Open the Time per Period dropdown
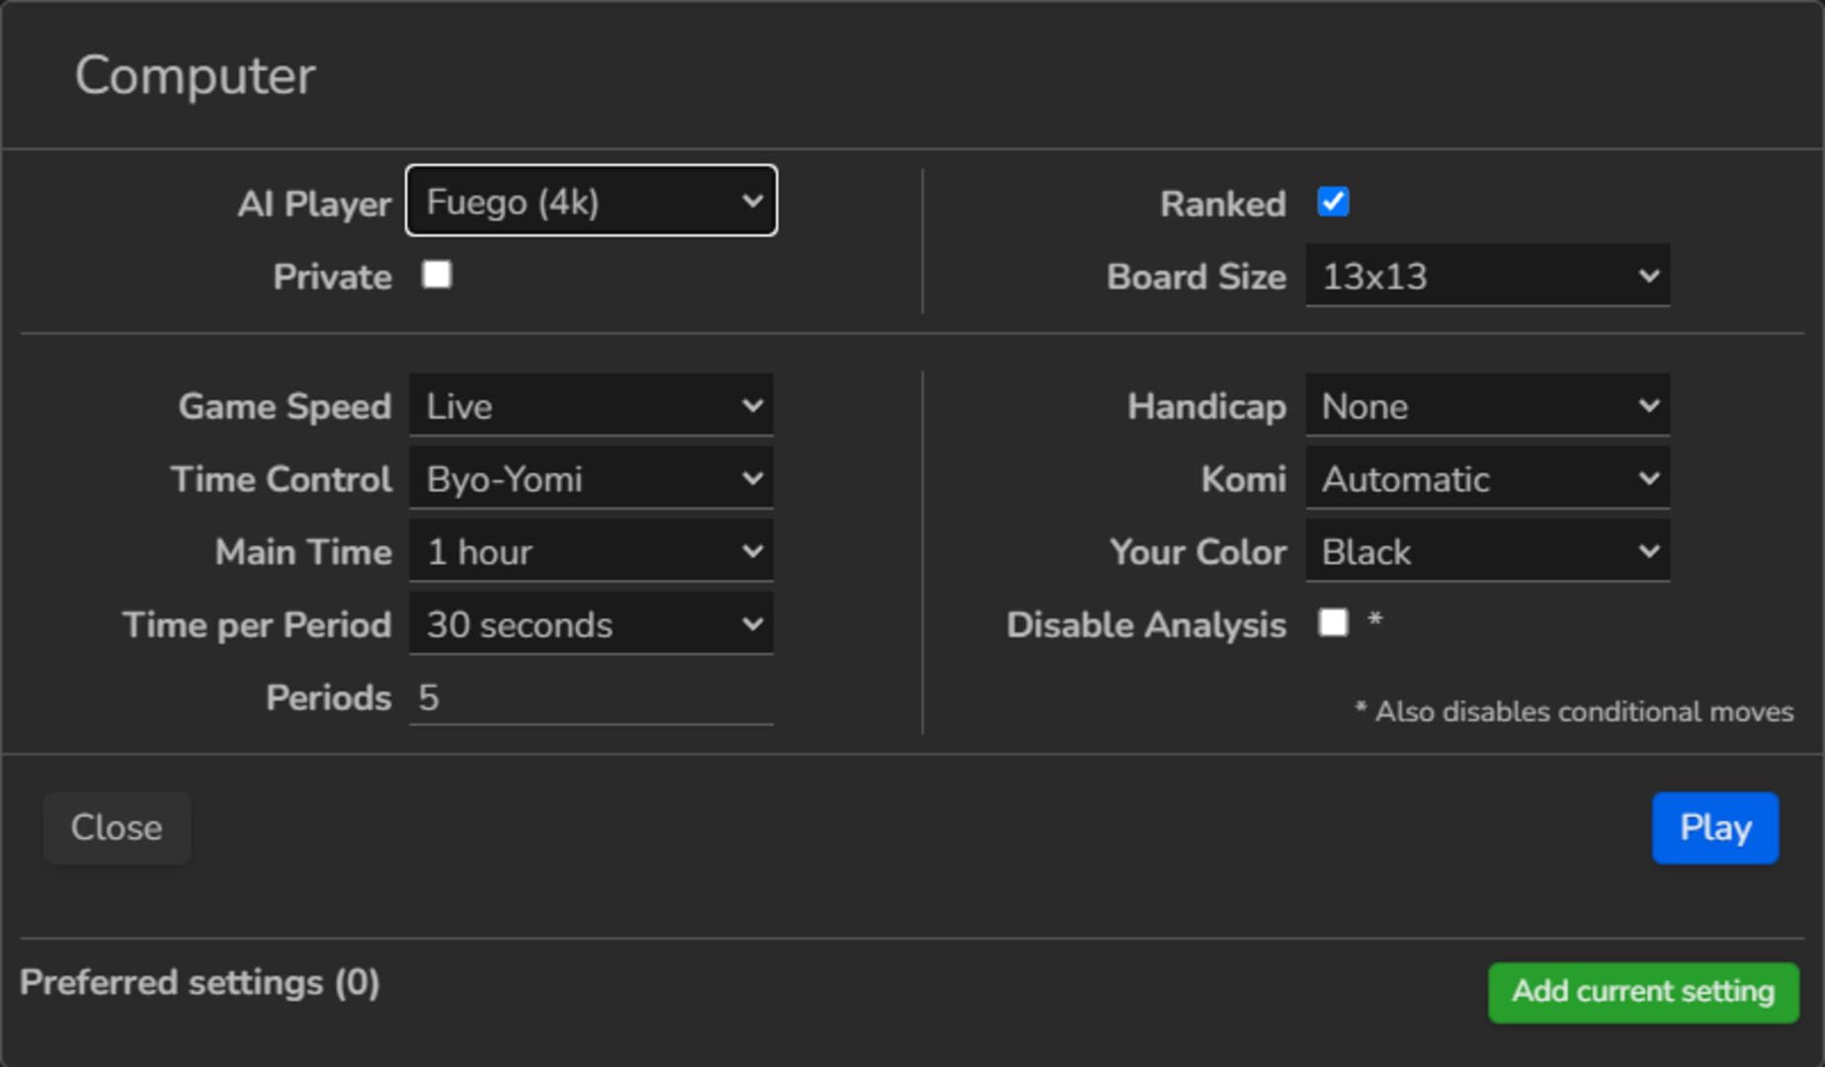This screenshot has height=1067, width=1825. [x=591, y=623]
